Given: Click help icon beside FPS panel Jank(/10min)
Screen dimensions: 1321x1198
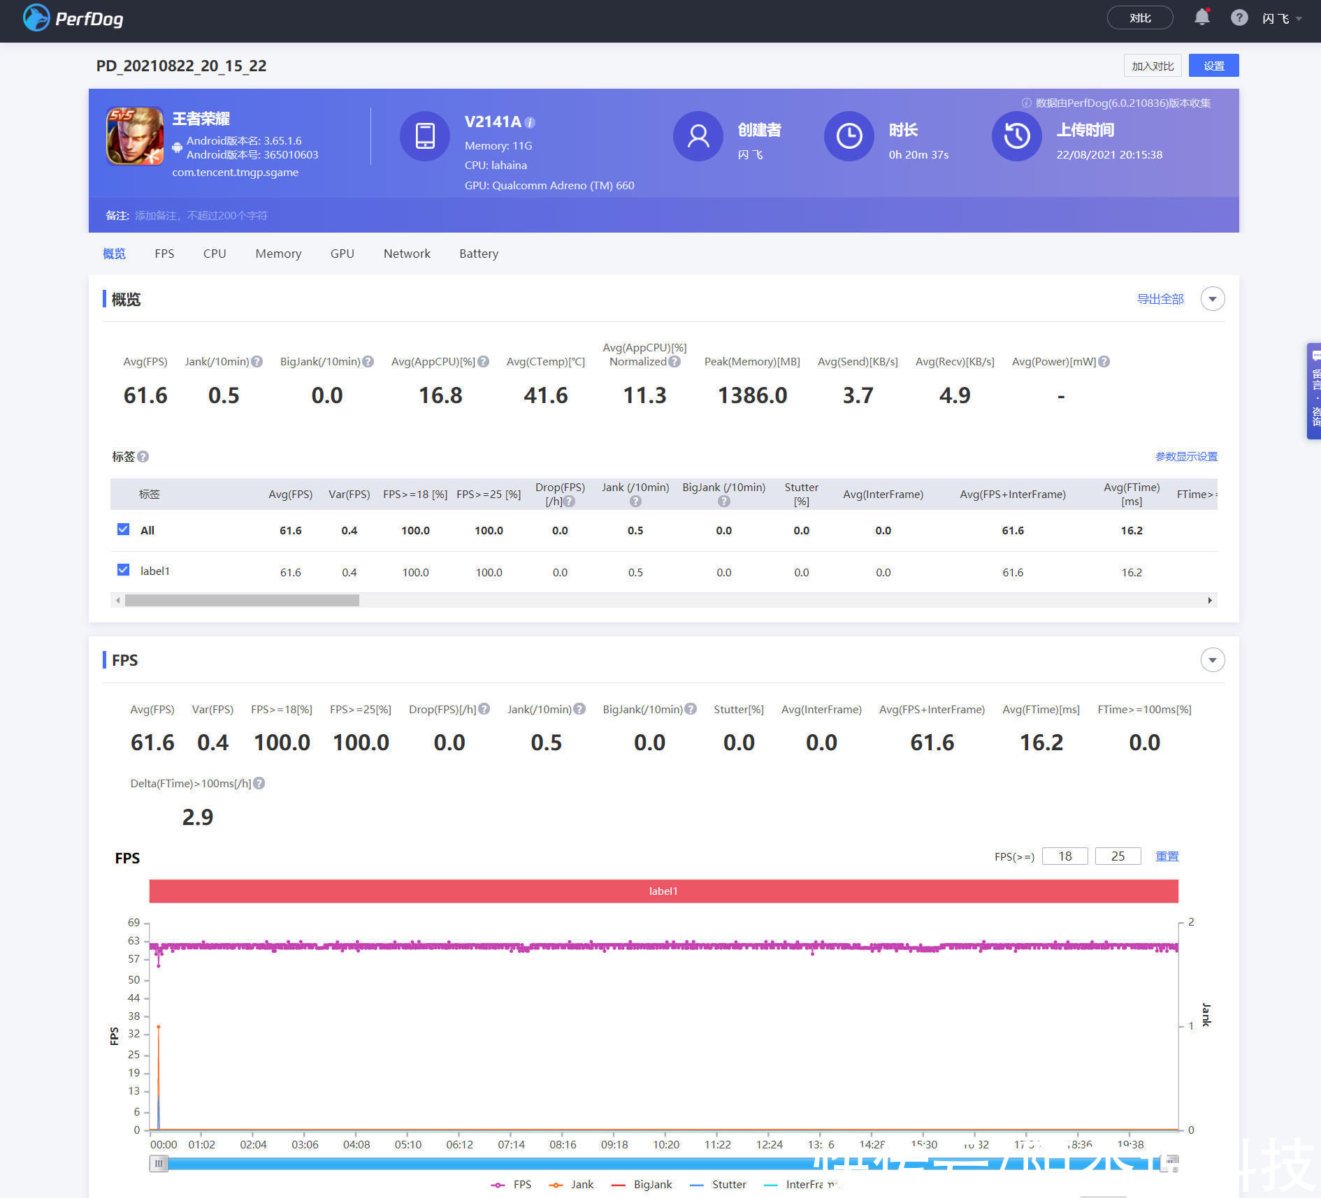Looking at the screenshot, I should (x=579, y=709).
